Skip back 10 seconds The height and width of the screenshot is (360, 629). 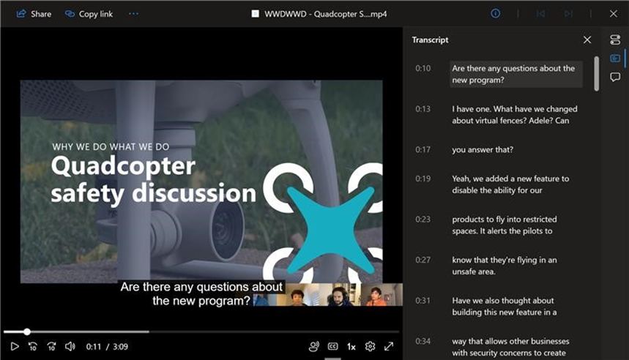click(33, 346)
